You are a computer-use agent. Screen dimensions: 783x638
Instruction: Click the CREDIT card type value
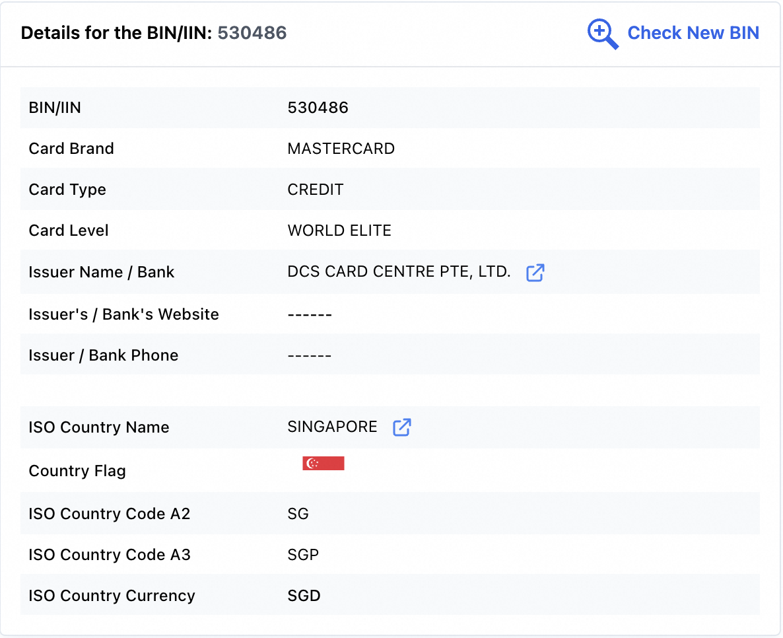[x=316, y=190]
